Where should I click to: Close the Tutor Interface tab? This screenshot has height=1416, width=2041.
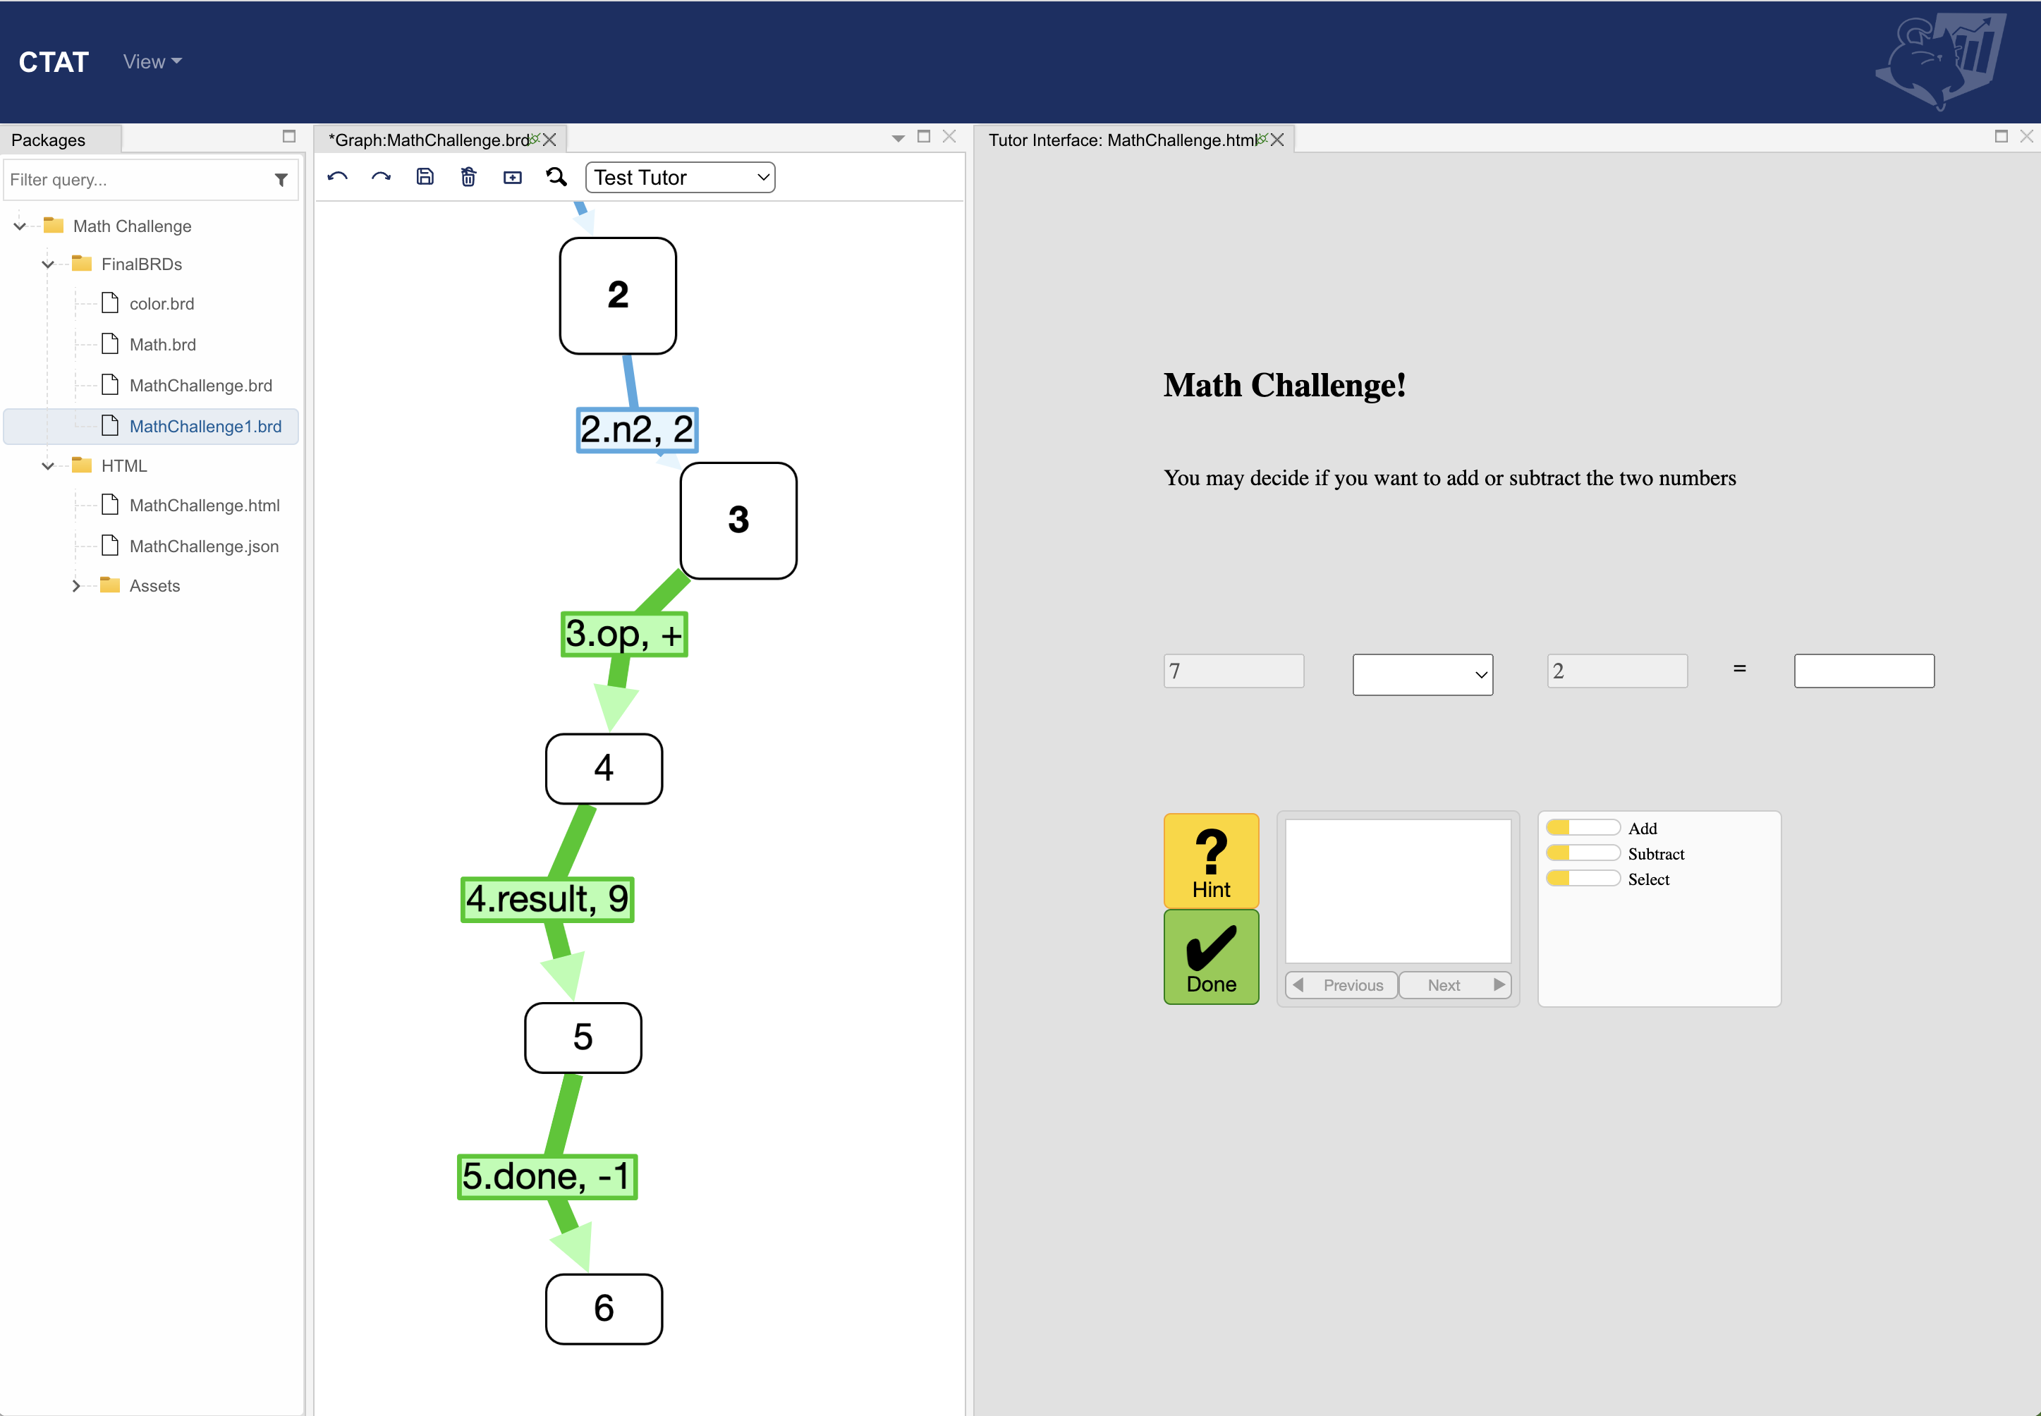coord(1277,140)
